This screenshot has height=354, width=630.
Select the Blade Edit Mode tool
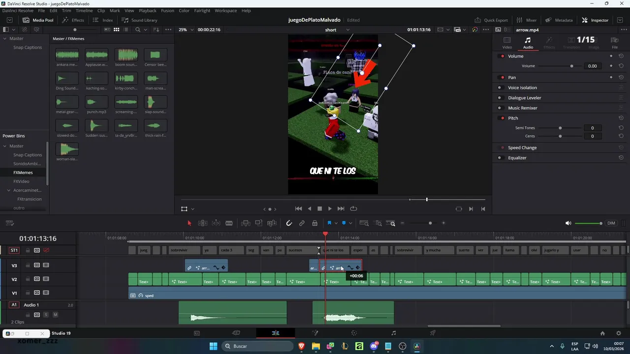click(x=229, y=223)
